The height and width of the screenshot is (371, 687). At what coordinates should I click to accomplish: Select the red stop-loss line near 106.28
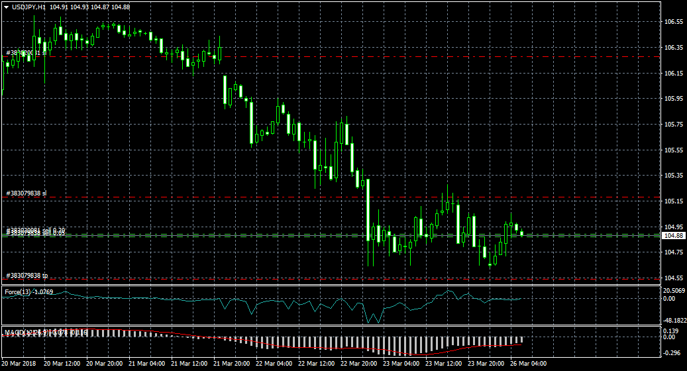click(x=331, y=56)
